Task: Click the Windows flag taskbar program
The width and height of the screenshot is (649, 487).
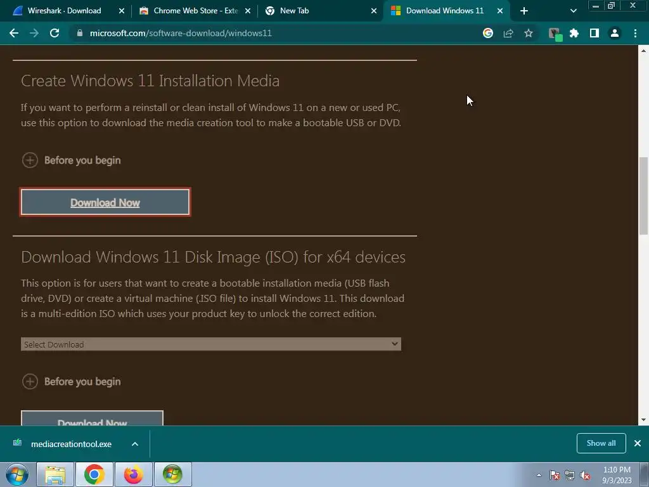Action: [x=172, y=474]
